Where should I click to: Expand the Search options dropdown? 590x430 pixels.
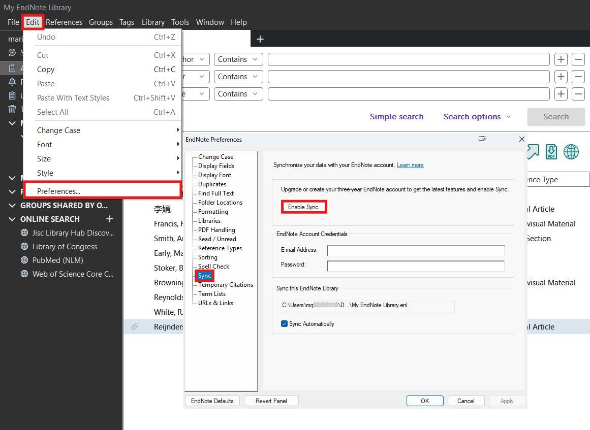click(477, 117)
